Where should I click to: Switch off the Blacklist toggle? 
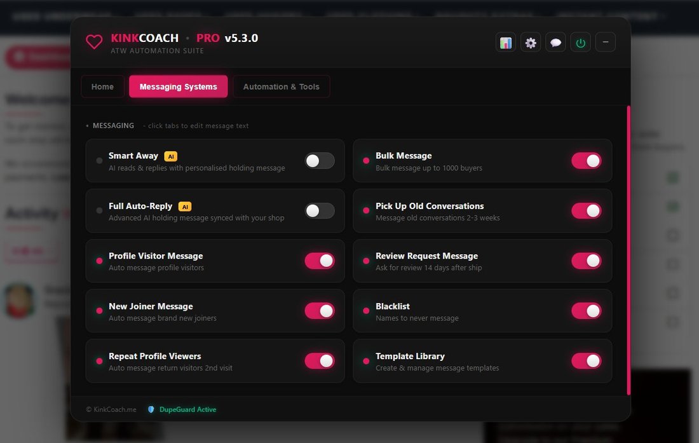pos(587,311)
